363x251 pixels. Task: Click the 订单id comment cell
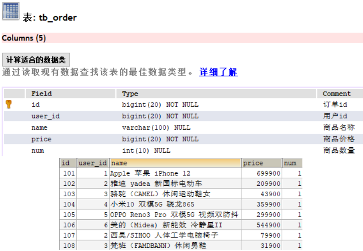point(335,104)
